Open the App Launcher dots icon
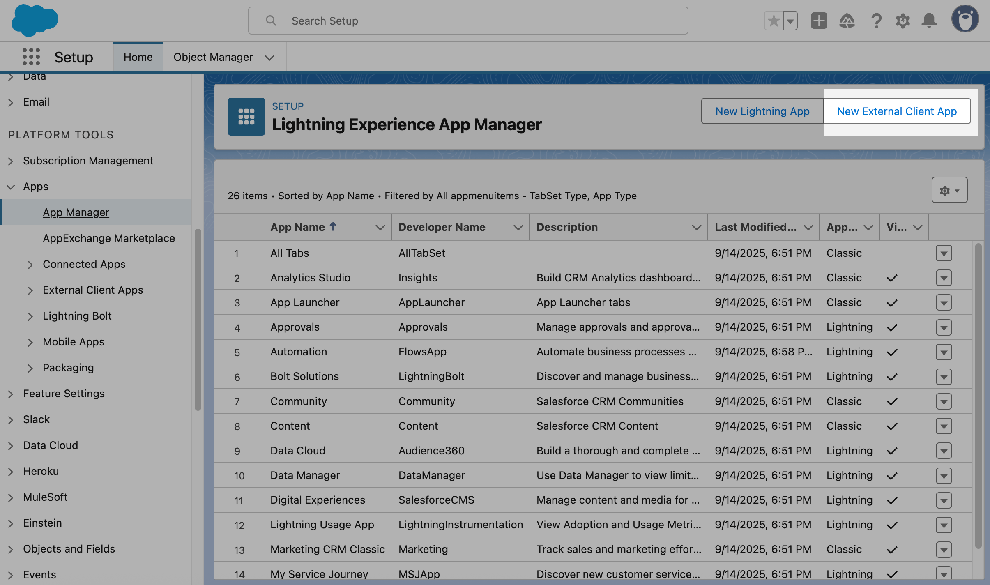Image resolution: width=990 pixels, height=585 pixels. pyautogui.click(x=31, y=57)
